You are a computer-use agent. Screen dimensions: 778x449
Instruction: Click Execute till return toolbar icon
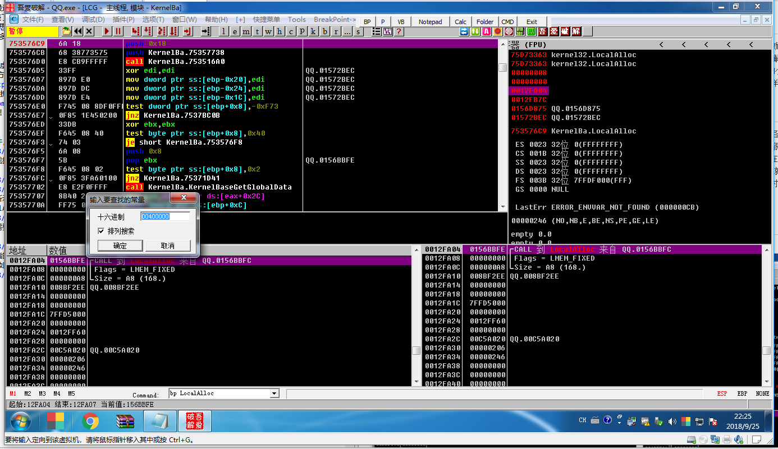pyautogui.click(x=187, y=31)
